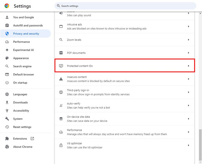
Task: Expand the Insecure content arrow
Action: [188, 79]
